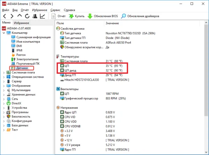Expand the Сеть tree node
Image resolution: width=209 pixels, height=155 pixels.
point(4,99)
